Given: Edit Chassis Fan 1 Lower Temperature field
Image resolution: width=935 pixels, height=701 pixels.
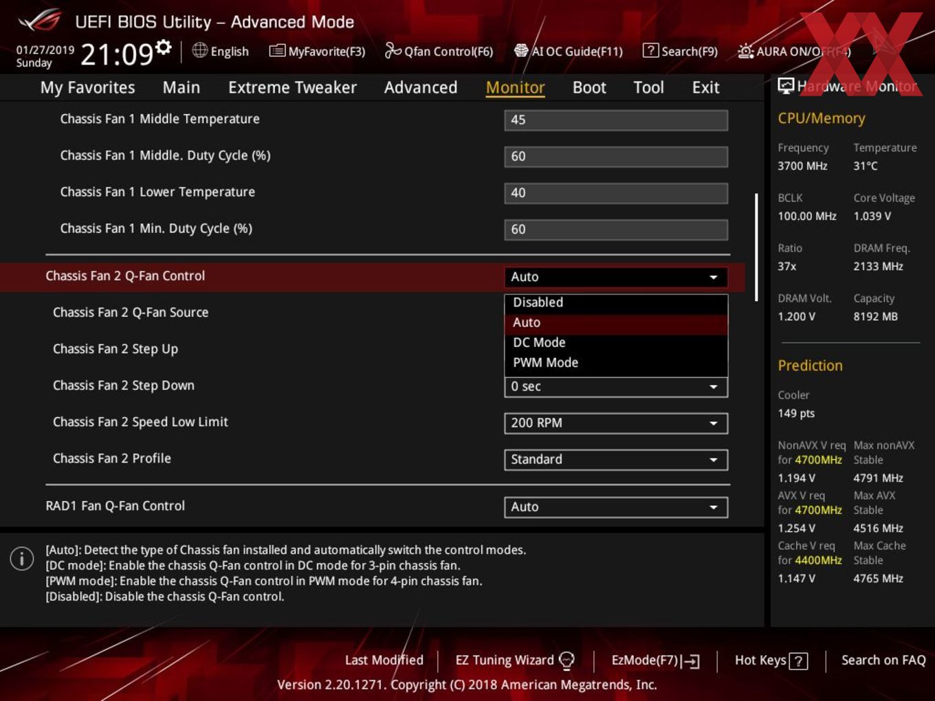Looking at the screenshot, I should [x=616, y=192].
